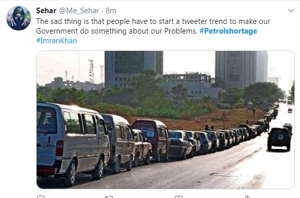Viewport: 300px width, 198px height.
Task: Open the tweet options chevron menu
Action: point(291,11)
